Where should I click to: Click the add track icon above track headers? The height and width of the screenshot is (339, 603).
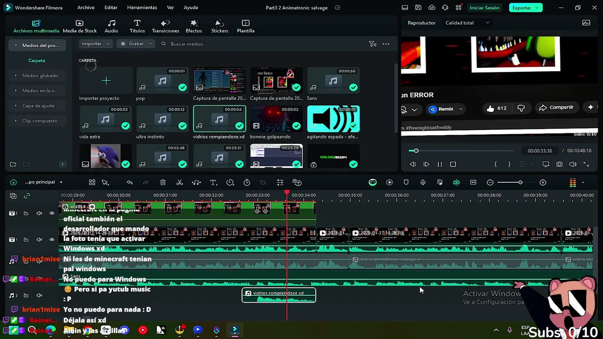pyautogui.click(x=13, y=196)
